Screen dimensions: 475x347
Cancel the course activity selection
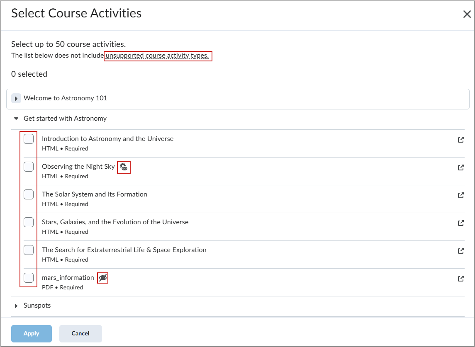click(80, 333)
